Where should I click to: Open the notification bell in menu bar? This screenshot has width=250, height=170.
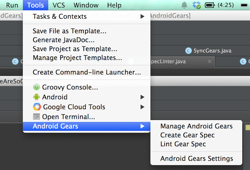pos(184,5)
